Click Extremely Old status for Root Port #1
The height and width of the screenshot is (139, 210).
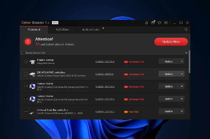[134, 87]
